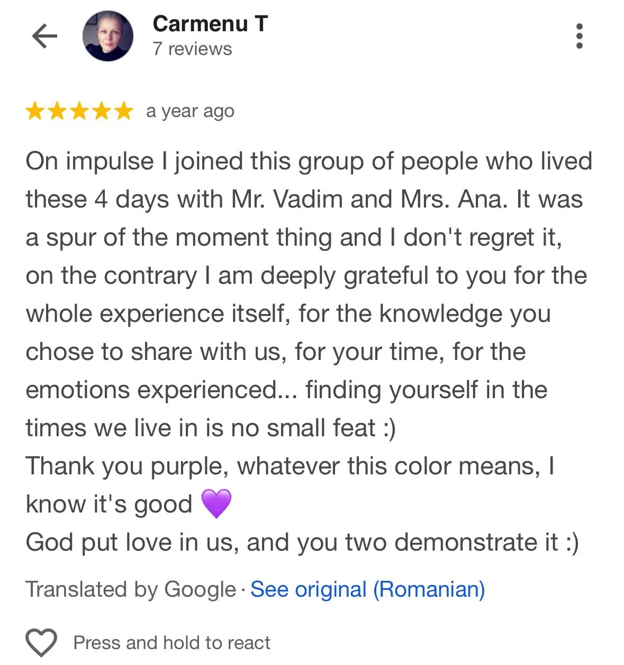The image size is (624, 665).
Task: Click the second yellow rating star
Action: pyautogui.click(x=57, y=111)
